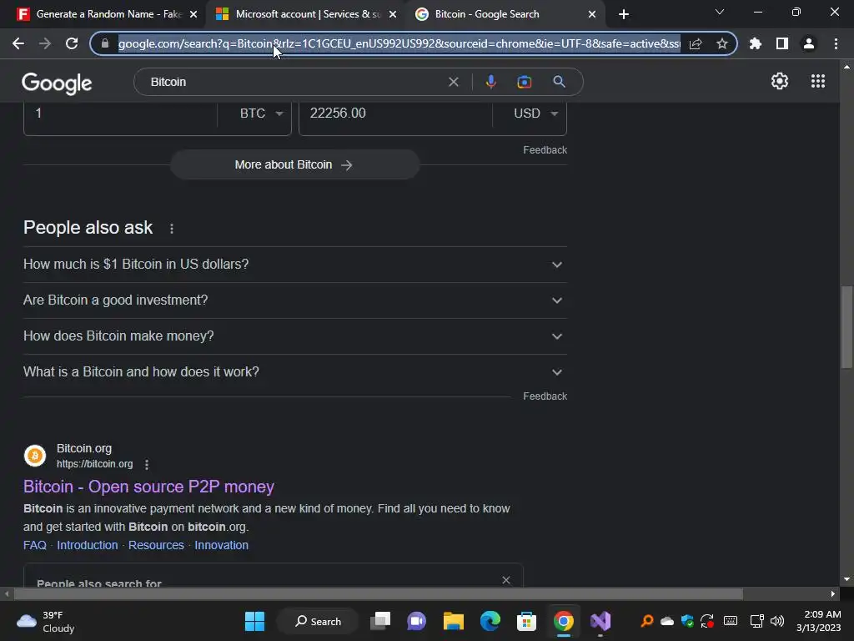The height and width of the screenshot is (641, 854).
Task: Click the forward navigation arrow
Action: (45, 43)
